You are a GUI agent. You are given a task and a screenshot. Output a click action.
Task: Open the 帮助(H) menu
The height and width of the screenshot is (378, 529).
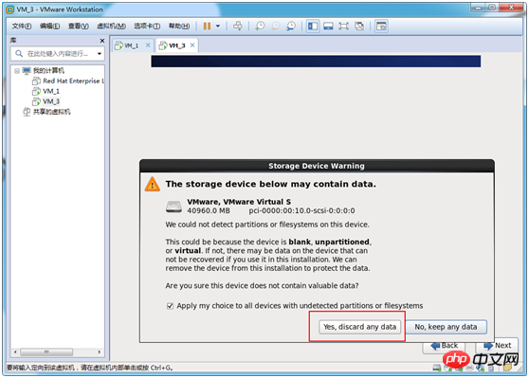point(179,26)
